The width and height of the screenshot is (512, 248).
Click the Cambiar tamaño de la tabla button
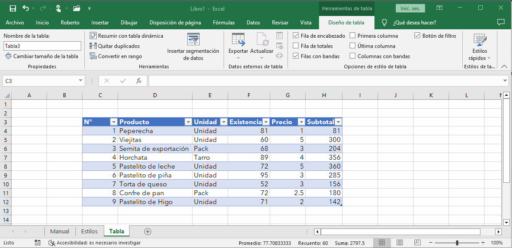pyautogui.click(x=41, y=56)
